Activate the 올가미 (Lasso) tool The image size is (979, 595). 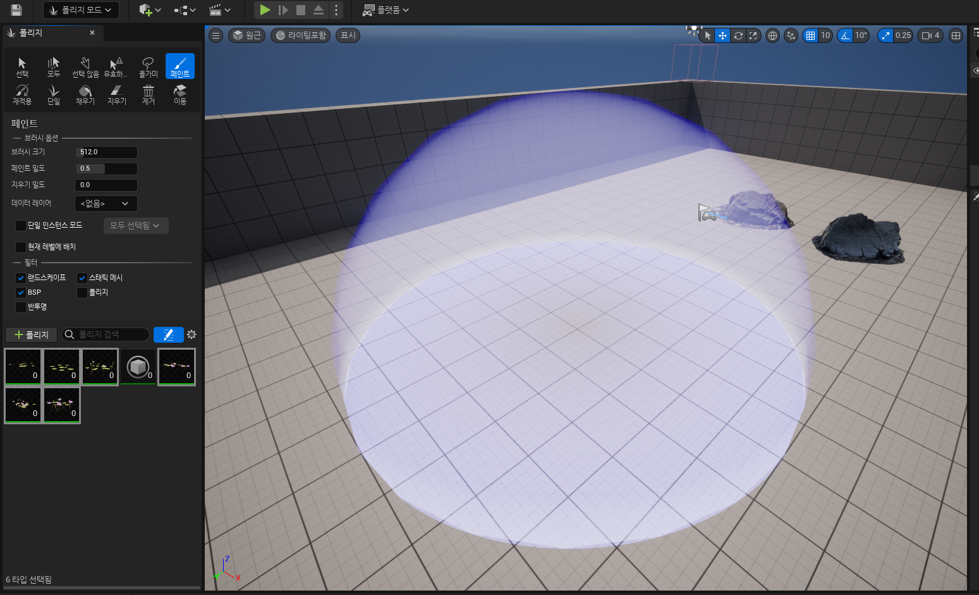pyautogui.click(x=149, y=67)
